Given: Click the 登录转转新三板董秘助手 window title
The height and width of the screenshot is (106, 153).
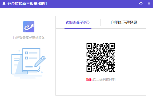Looking at the screenshot, I should [x=28, y=4].
